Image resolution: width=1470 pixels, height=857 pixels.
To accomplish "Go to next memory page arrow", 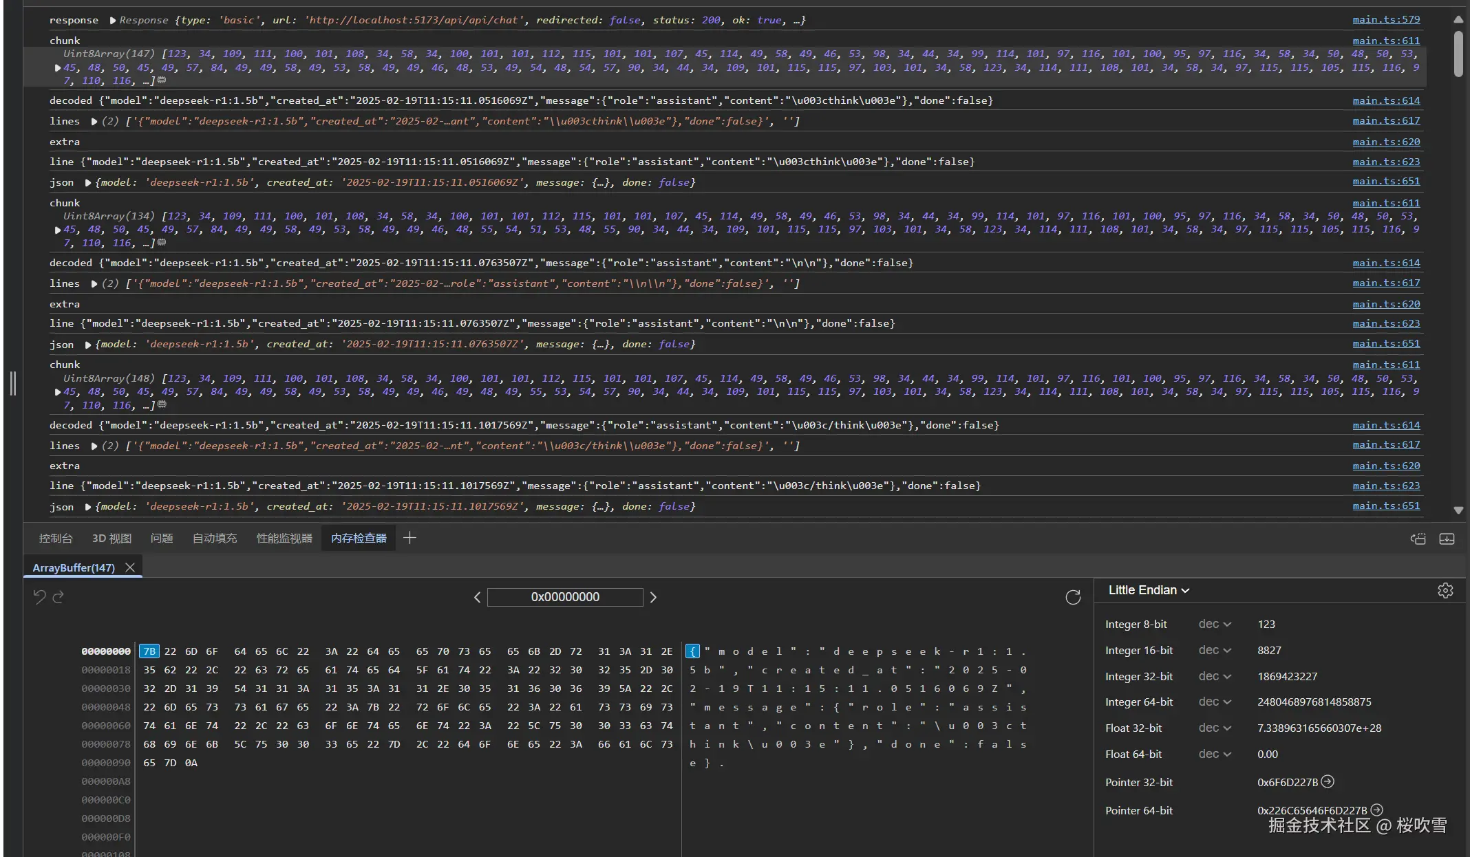I will 653,597.
